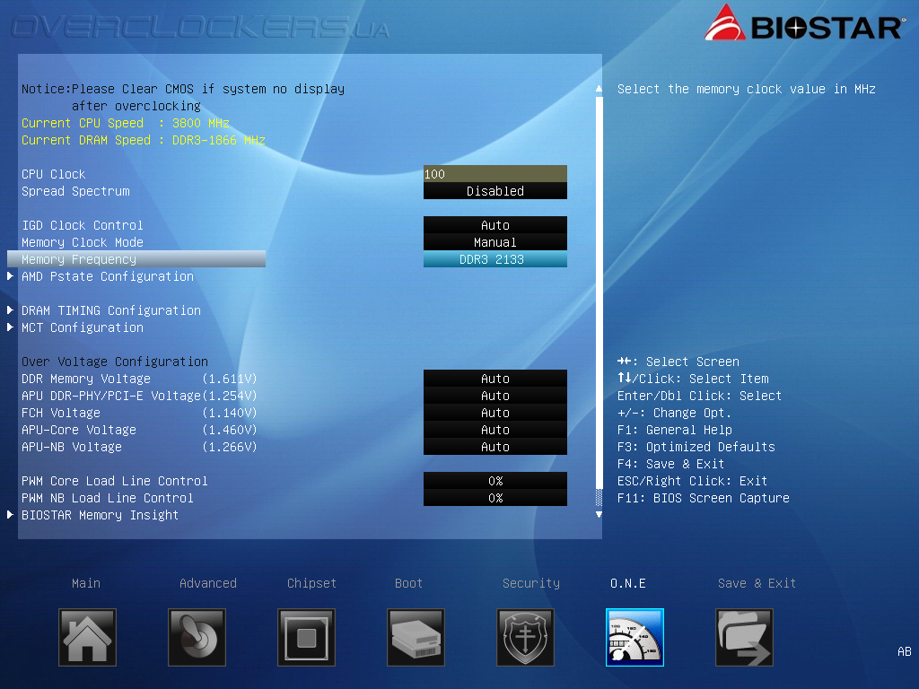This screenshot has width=919, height=689.
Task: Switch to the O.N.E tab label
Action: point(627,583)
